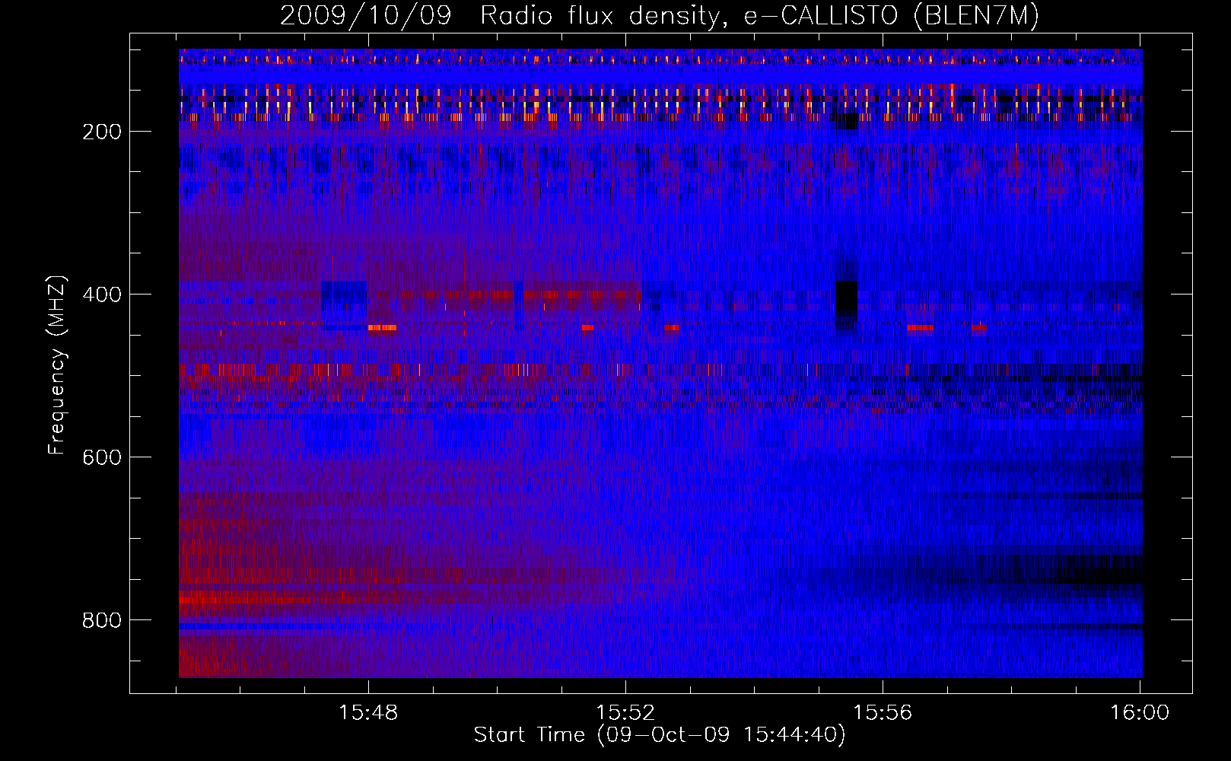Click the 'Frequency (MHZ)' axis label

pyautogui.click(x=56, y=365)
